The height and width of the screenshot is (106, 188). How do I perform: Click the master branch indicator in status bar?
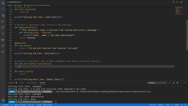[5, 105]
